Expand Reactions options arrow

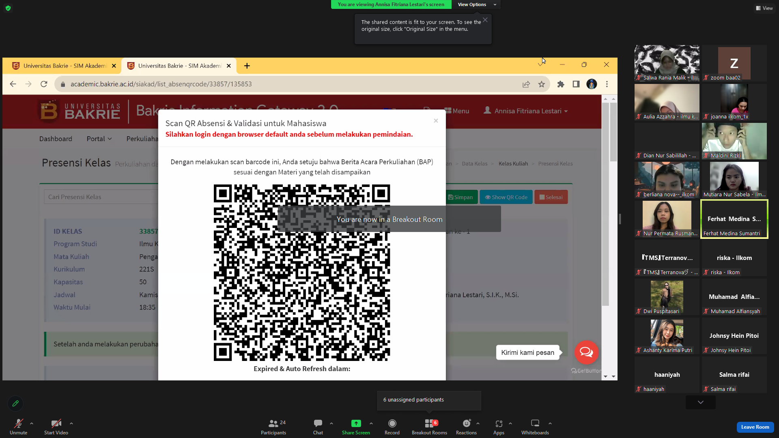click(478, 423)
